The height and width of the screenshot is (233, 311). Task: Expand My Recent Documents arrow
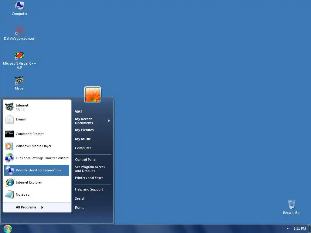tap(109, 121)
